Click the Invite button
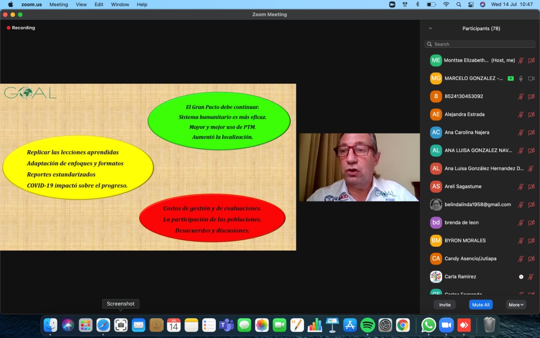 coord(445,305)
